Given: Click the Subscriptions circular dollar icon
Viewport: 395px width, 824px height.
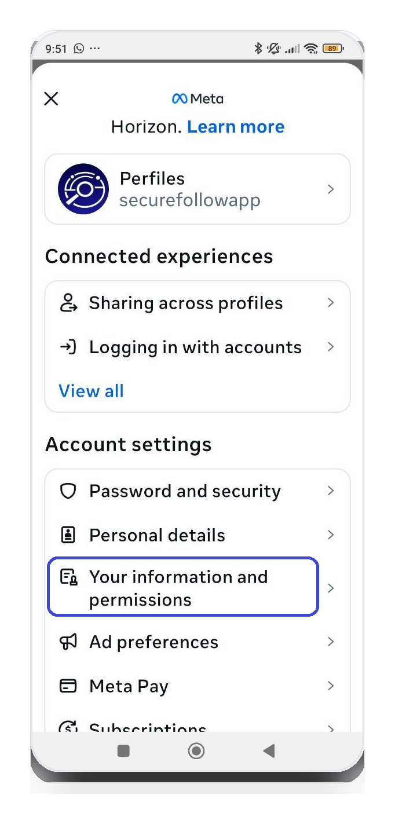Looking at the screenshot, I should point(68,727).
